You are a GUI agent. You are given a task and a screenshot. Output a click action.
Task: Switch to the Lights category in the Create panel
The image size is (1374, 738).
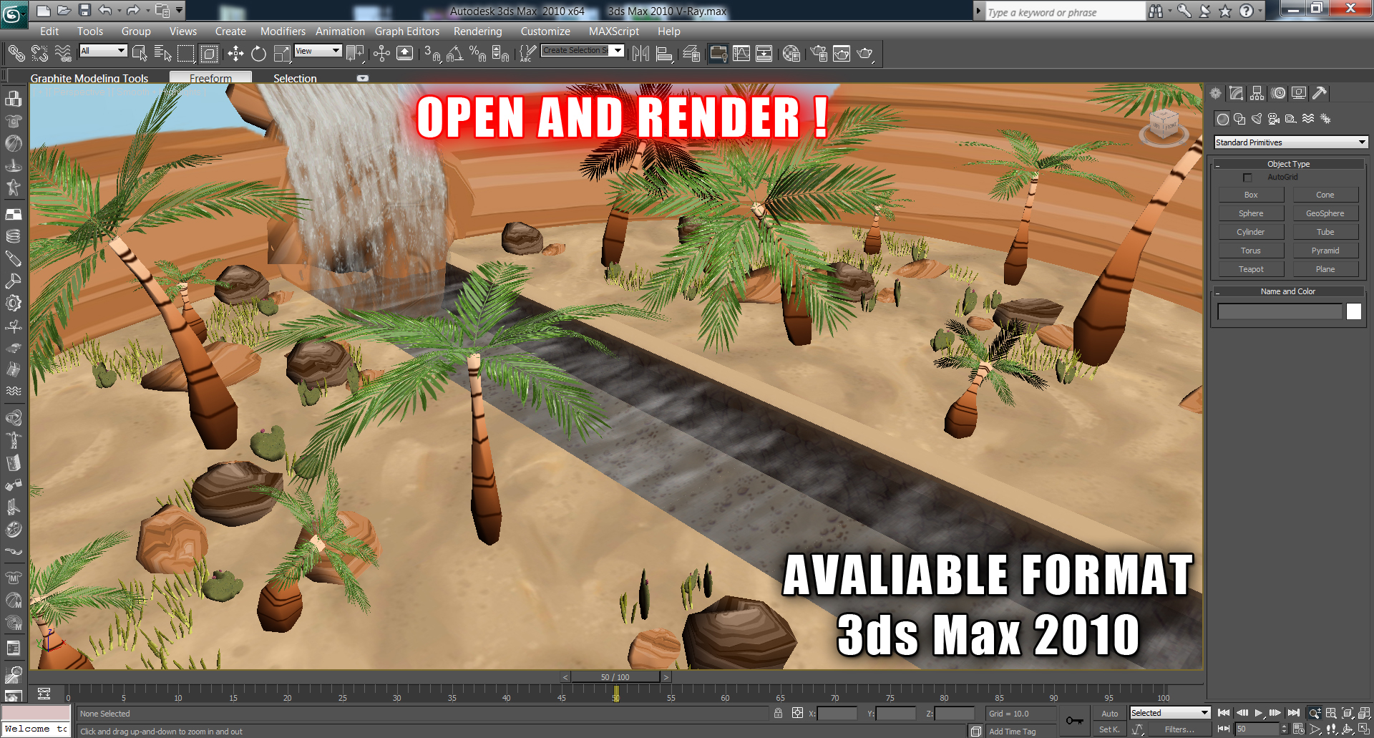[x=1257, y=119]
